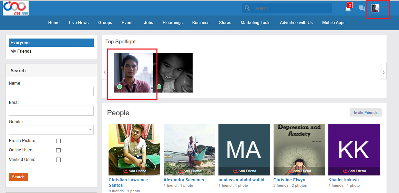The height and width of the screenshot is (193, 399).
Task: Click the CN1699 logo
Action: 16,8
